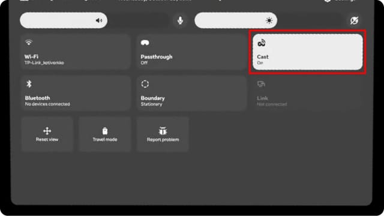Toggle the Bluetooth tile

click(76, 93)
